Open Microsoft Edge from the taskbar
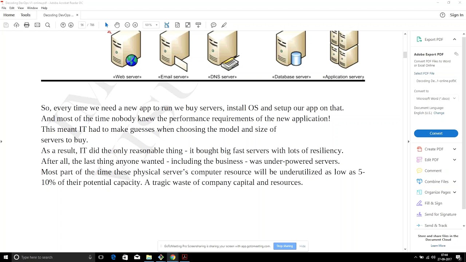This screenshot has height=262, width=466. (113, 257)
